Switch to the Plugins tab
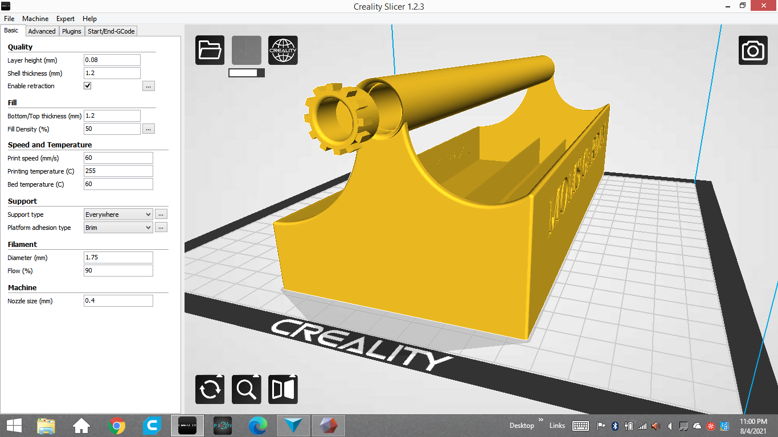The width and height of the screenshot is (778, 437). 72,31
